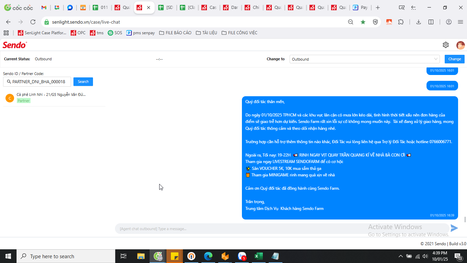This screenshot has height=263, width=467.
Task: Click the network icon in system tray
Action: tap(418, 256)
